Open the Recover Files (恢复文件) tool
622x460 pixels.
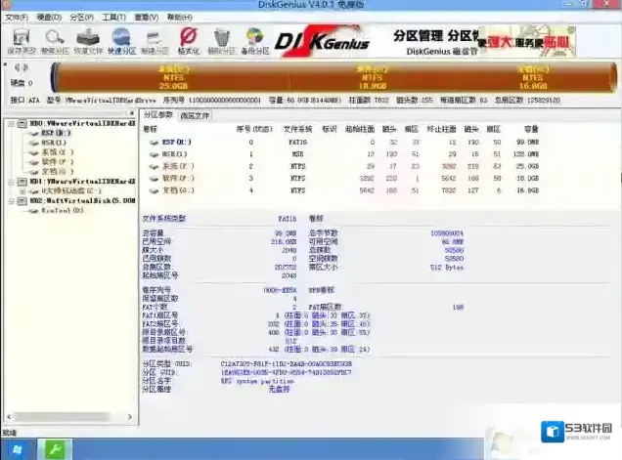coord(88,41)
